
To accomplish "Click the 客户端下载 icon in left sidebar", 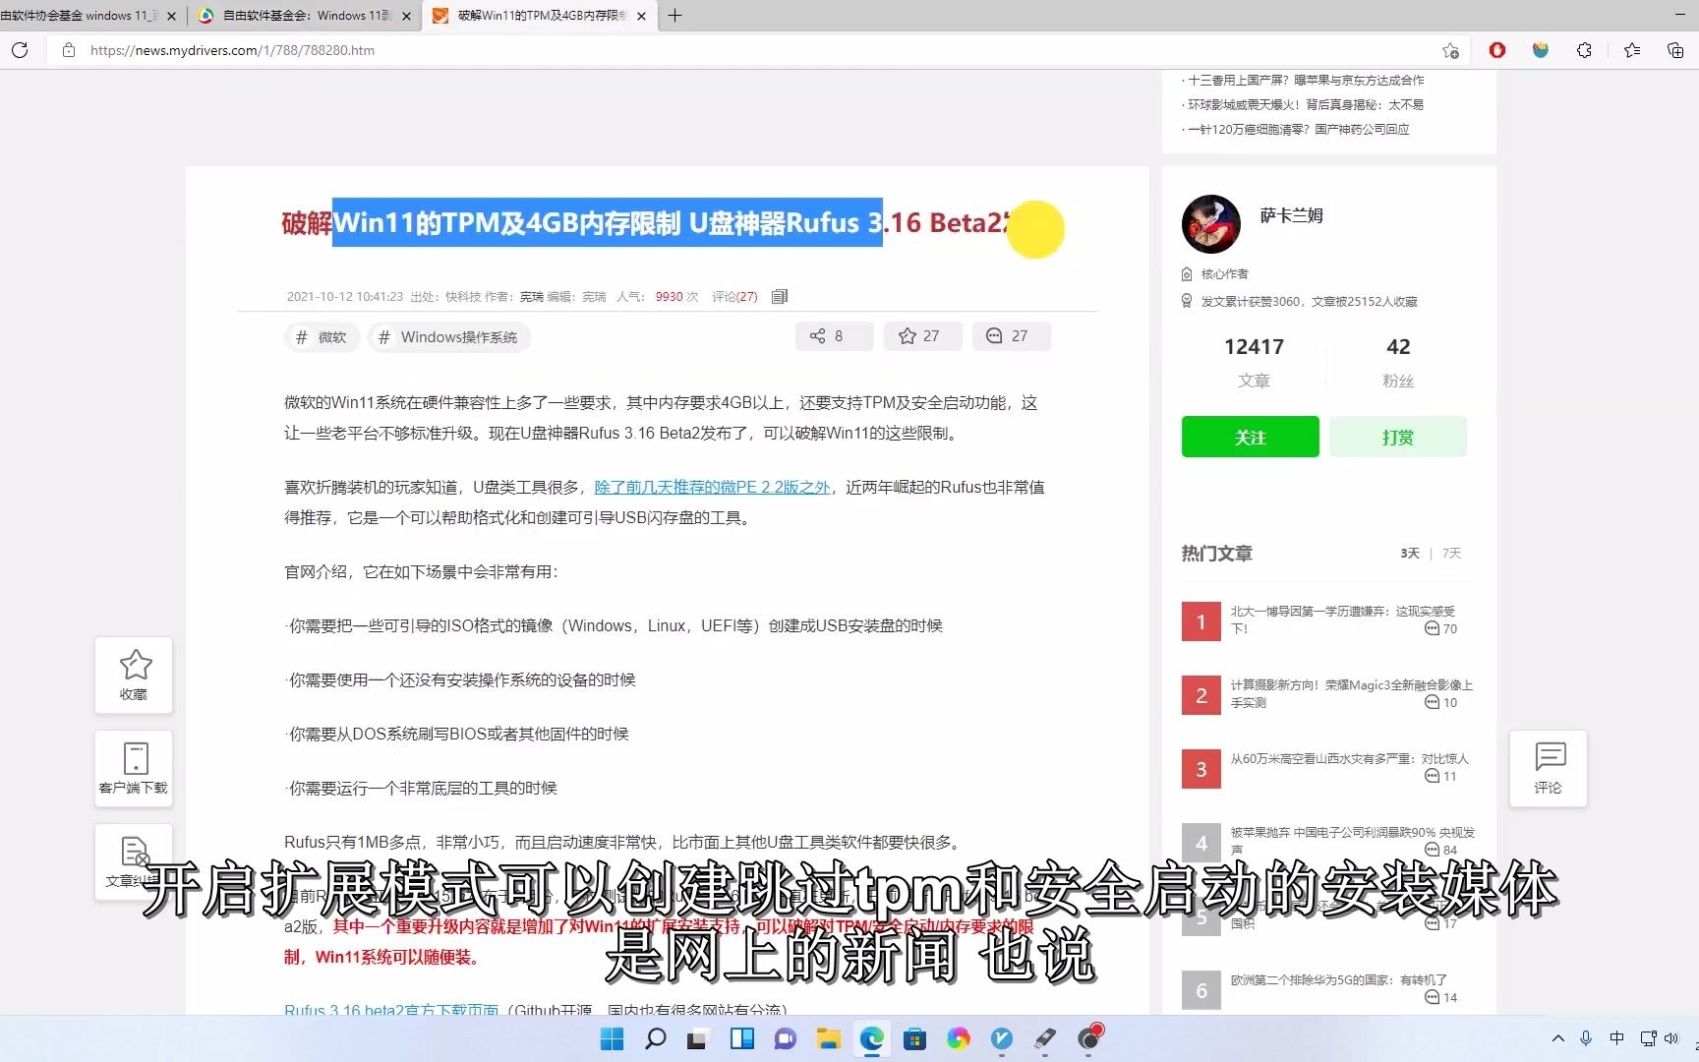I will click(x=133, y=768).
